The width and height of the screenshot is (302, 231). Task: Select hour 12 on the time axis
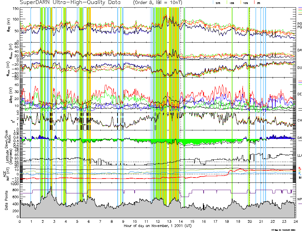158,221
